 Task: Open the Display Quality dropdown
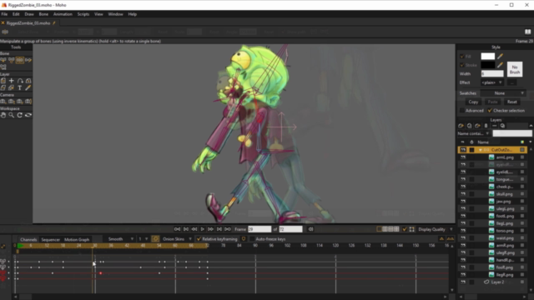click(436, 229)
